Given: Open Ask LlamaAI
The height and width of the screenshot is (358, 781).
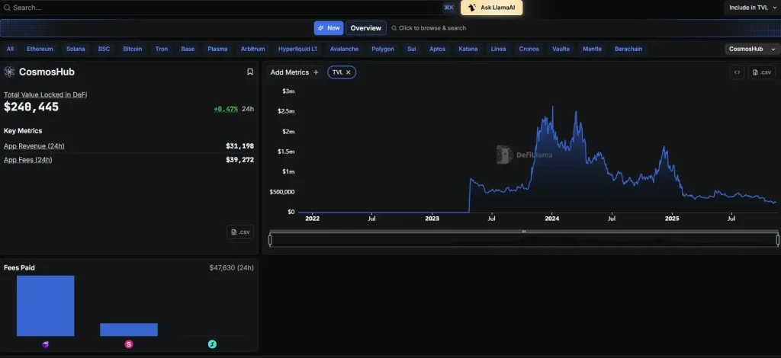Looking at the screenshot, I should [x=491, y=8].
